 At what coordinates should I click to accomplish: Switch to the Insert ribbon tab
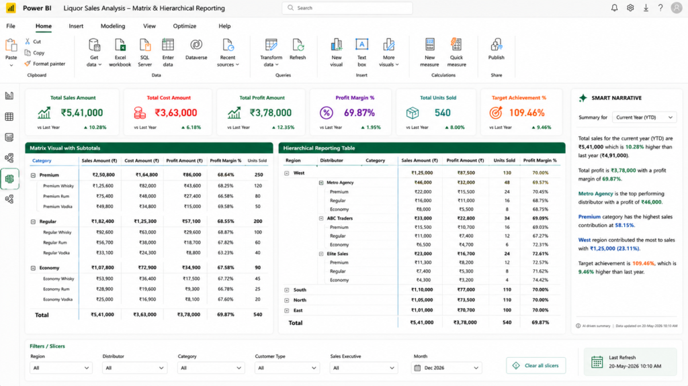click(76, 26)
